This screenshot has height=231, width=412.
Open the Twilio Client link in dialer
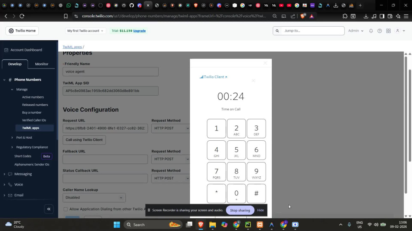pyautogui.click(x=213, y=77)
